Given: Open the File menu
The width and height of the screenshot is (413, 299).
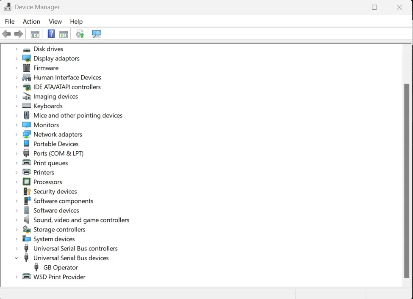Looking at the screenshot, I should tap(9, 21).
